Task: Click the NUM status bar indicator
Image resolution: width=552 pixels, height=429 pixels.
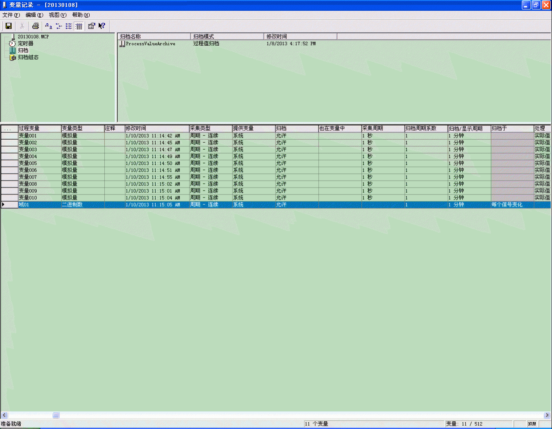Action: (x=532, y=424)
